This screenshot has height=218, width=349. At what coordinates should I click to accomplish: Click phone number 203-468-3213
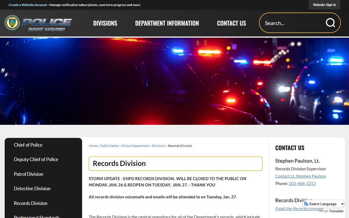tap(302, 183)
